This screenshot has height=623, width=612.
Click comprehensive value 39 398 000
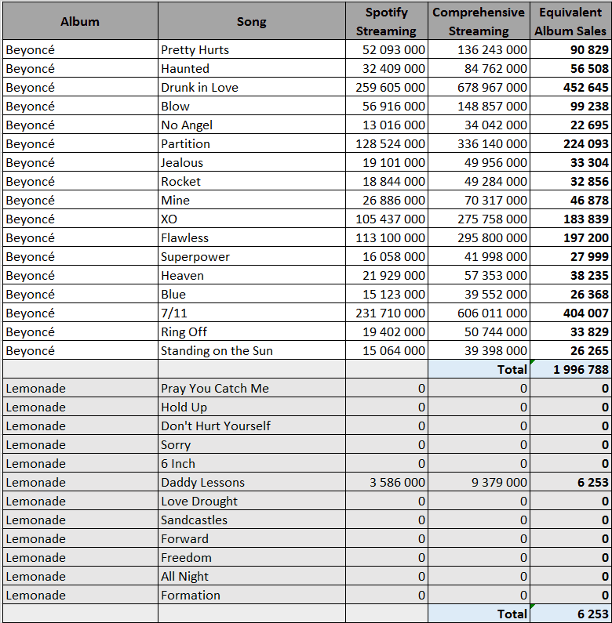point(479,350)
